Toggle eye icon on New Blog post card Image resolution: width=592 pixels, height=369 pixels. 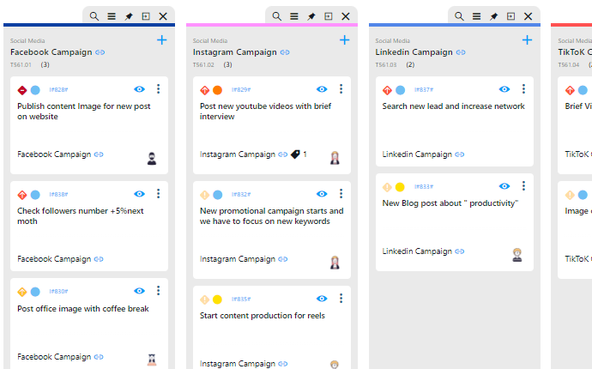click(x=504, y=186)
